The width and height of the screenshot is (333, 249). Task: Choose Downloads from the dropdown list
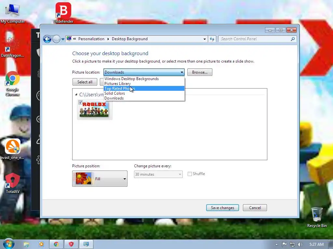(144, 98)
